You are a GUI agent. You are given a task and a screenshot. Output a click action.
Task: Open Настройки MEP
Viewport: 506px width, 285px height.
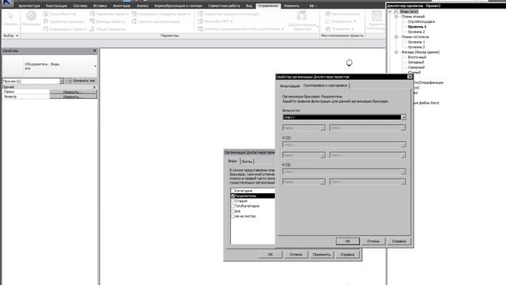(x=215, y=21)
